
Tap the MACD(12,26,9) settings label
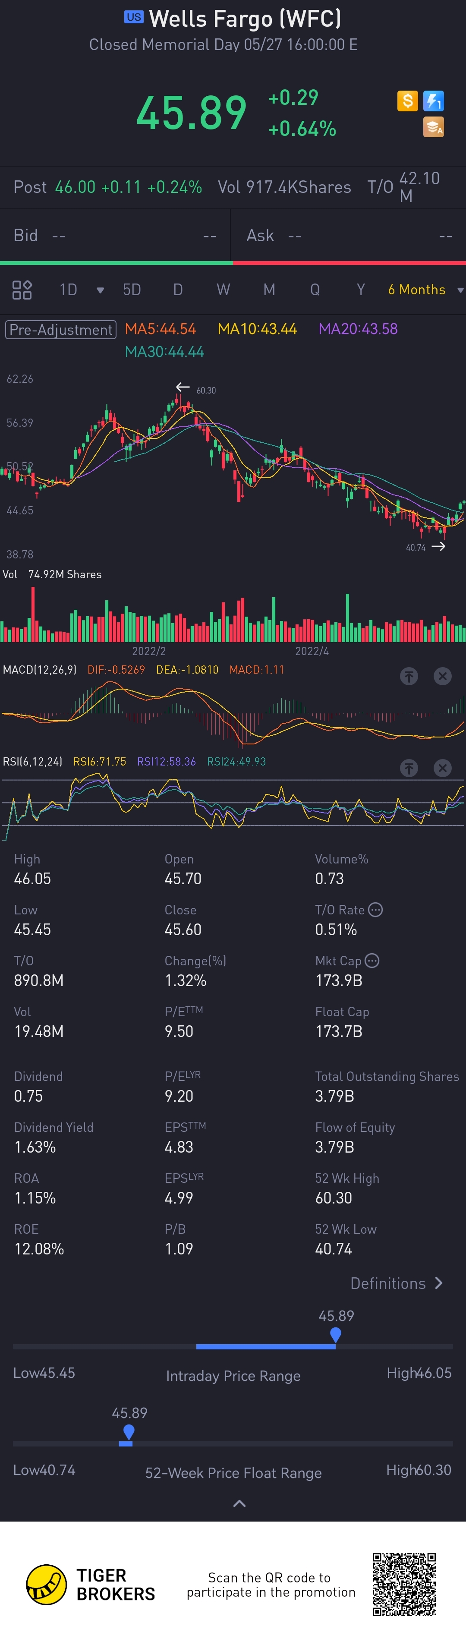[40, 669]
